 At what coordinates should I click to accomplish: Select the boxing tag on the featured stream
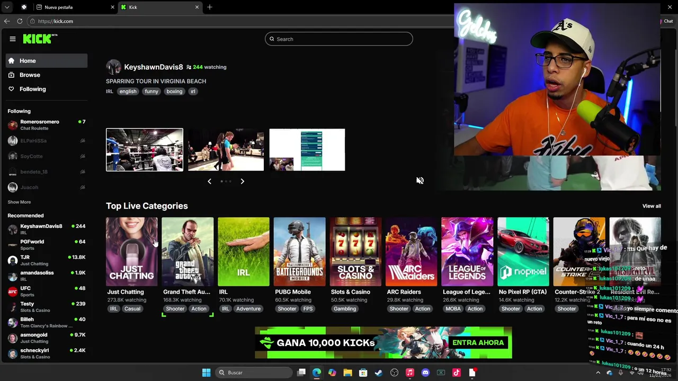click(174, 92)
